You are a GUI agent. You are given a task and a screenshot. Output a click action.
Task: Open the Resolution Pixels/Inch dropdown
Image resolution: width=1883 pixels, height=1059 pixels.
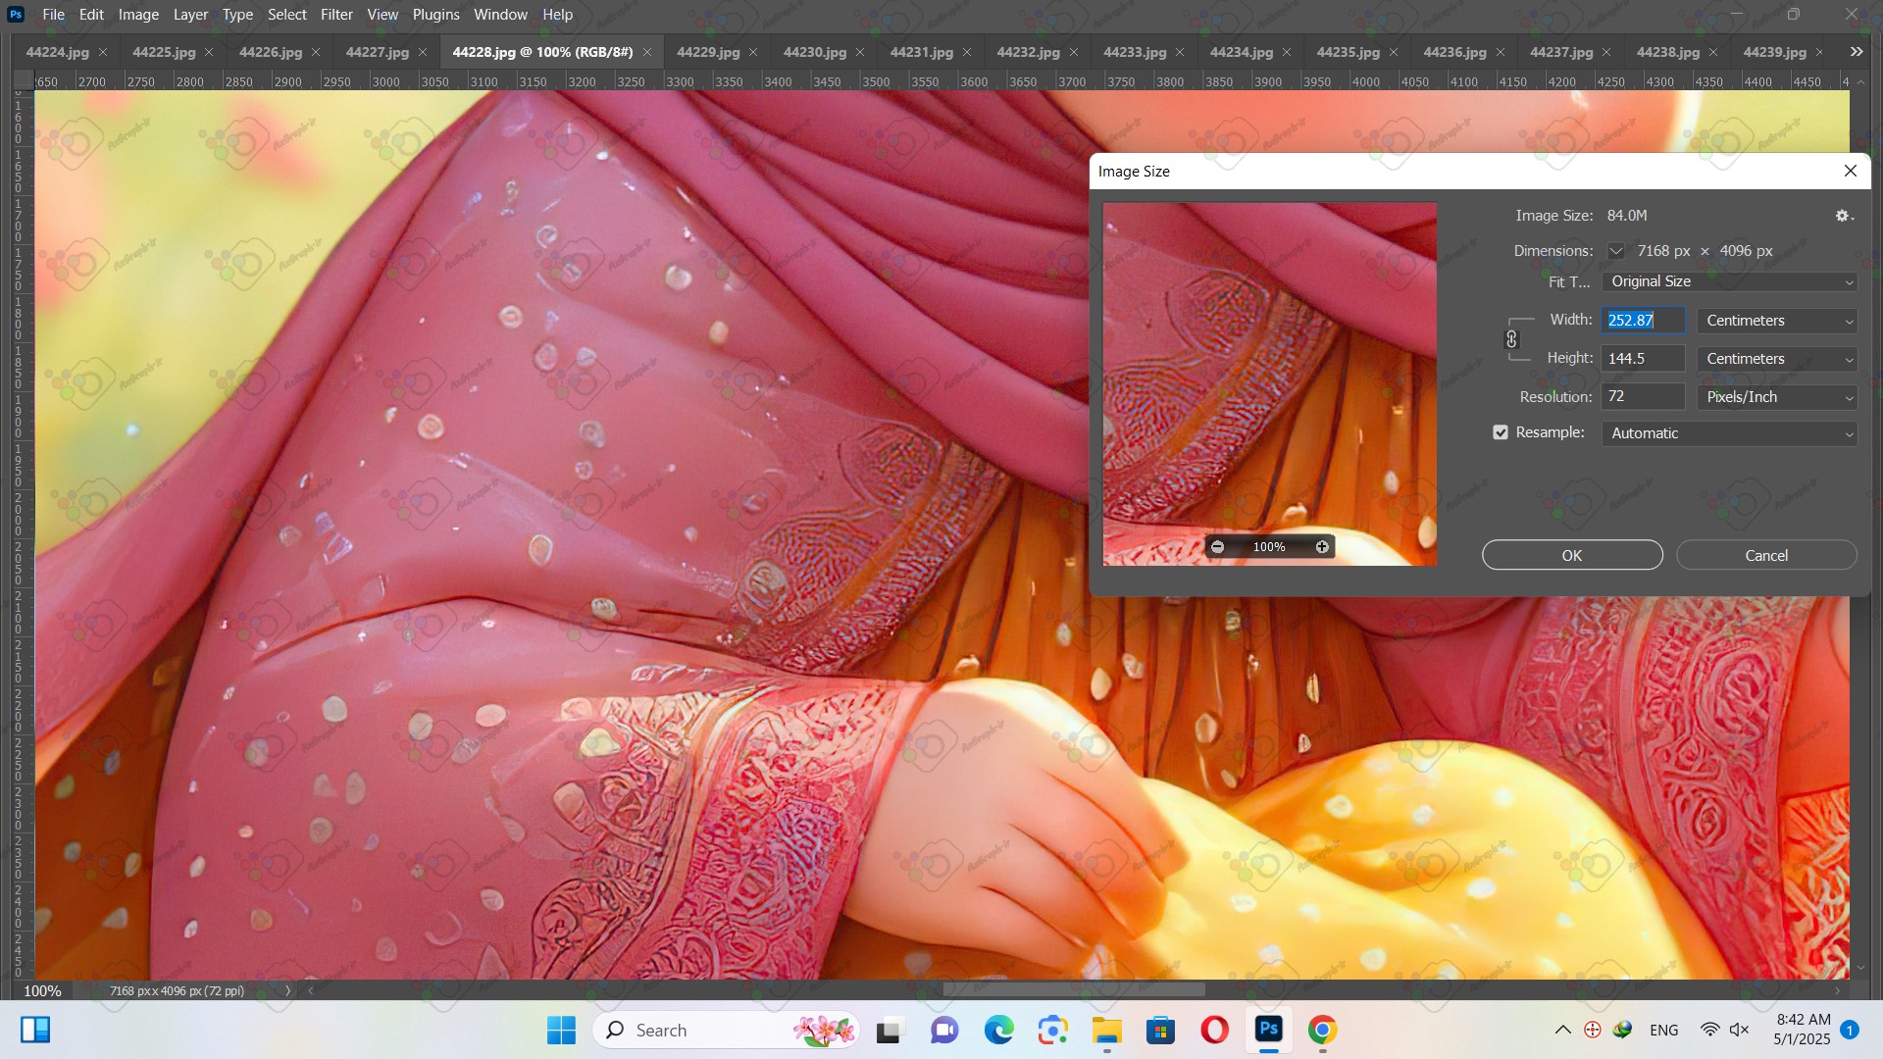click(1777, 397)
